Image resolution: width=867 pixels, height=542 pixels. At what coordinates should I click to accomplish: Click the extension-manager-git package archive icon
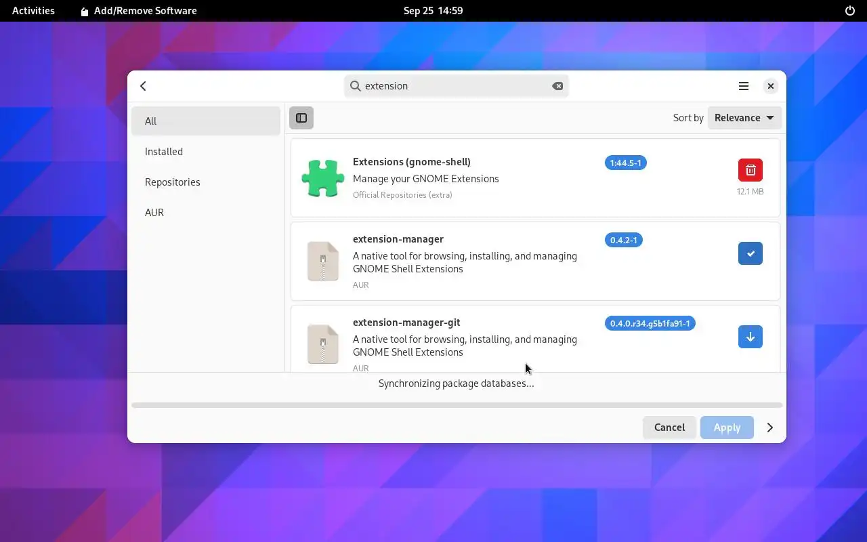coord(323,344)
